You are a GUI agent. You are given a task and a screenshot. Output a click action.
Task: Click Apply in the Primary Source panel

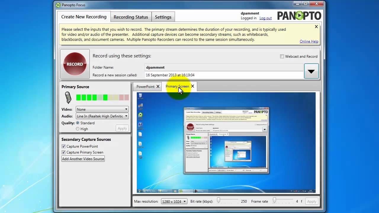122,128
